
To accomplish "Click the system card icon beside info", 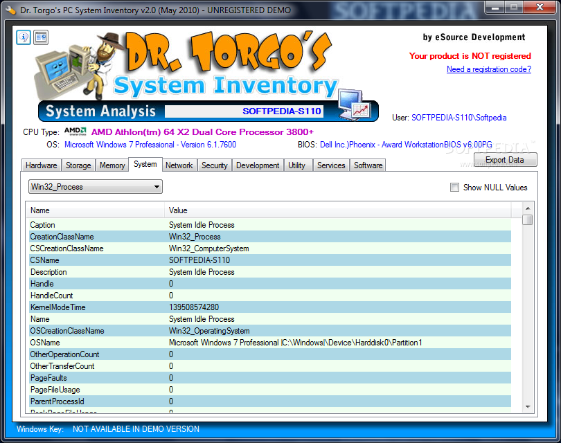I will coord(41,37).
